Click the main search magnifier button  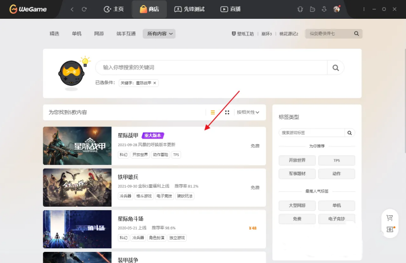point(336,68)
